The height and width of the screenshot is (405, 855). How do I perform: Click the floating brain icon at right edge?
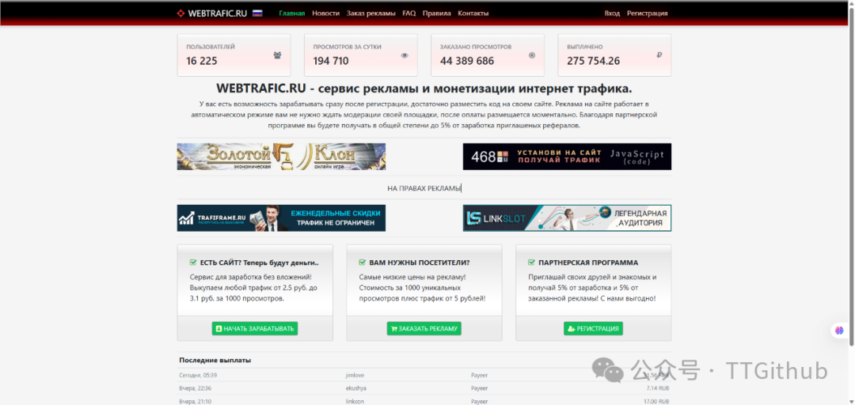tap(840, 331)
